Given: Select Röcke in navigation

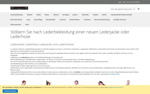Looking at the screenshot, I should (39, 15).
